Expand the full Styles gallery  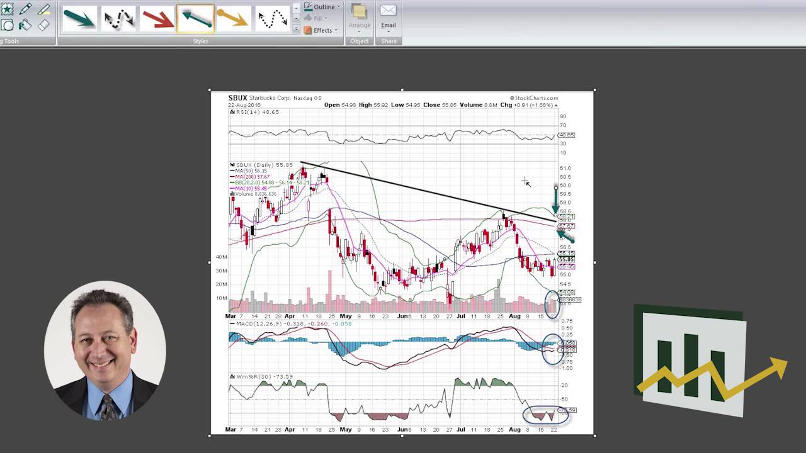point(296,29)
